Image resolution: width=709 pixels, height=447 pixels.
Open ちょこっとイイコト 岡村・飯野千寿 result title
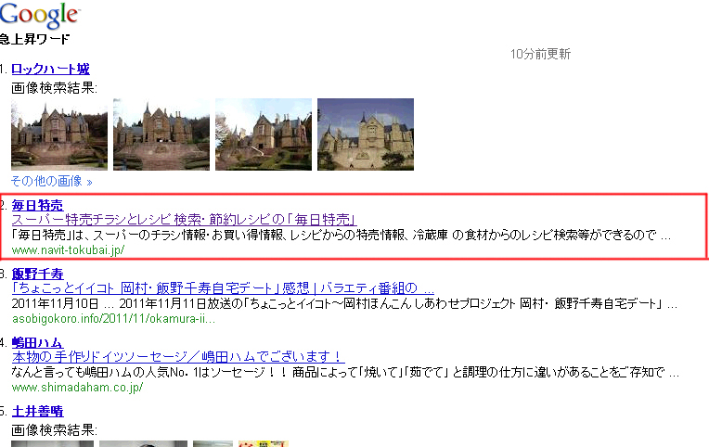click(x=223, y=287)
